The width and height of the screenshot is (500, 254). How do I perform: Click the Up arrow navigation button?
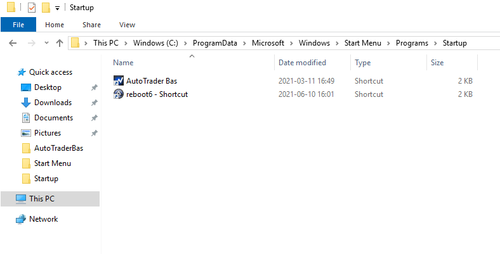60,43
